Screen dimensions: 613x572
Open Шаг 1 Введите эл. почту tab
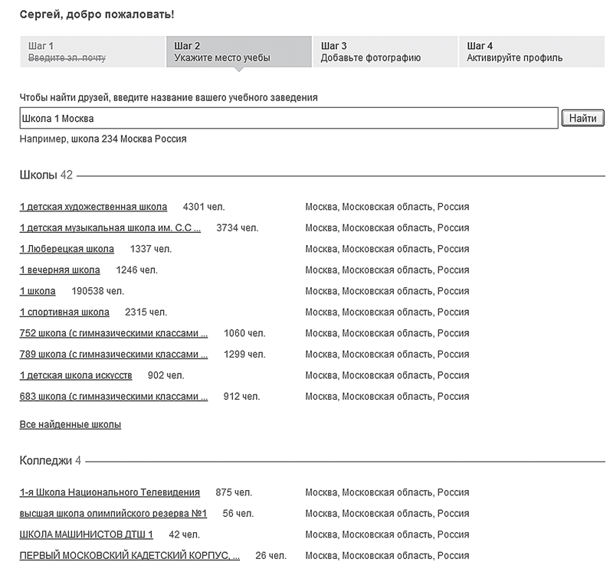92,52
